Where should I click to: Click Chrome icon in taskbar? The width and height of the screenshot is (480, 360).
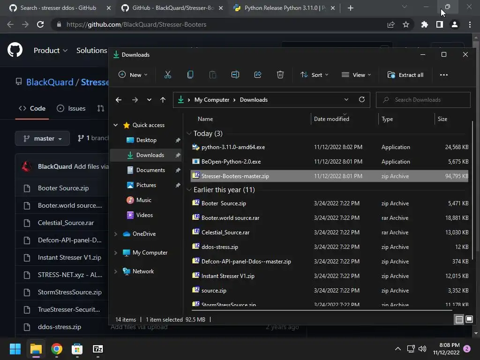click(x=57, y=349)
